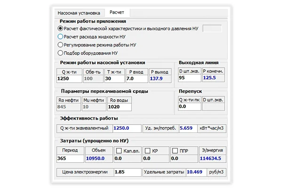
Task: Click the Период field showing 365
Action: tap(70, 158)
